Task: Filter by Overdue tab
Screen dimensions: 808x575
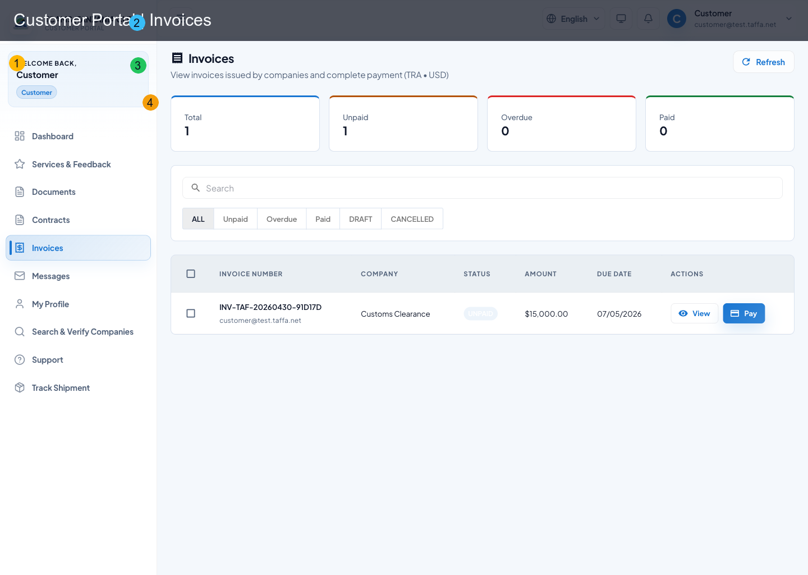Action: click(282, 219)
